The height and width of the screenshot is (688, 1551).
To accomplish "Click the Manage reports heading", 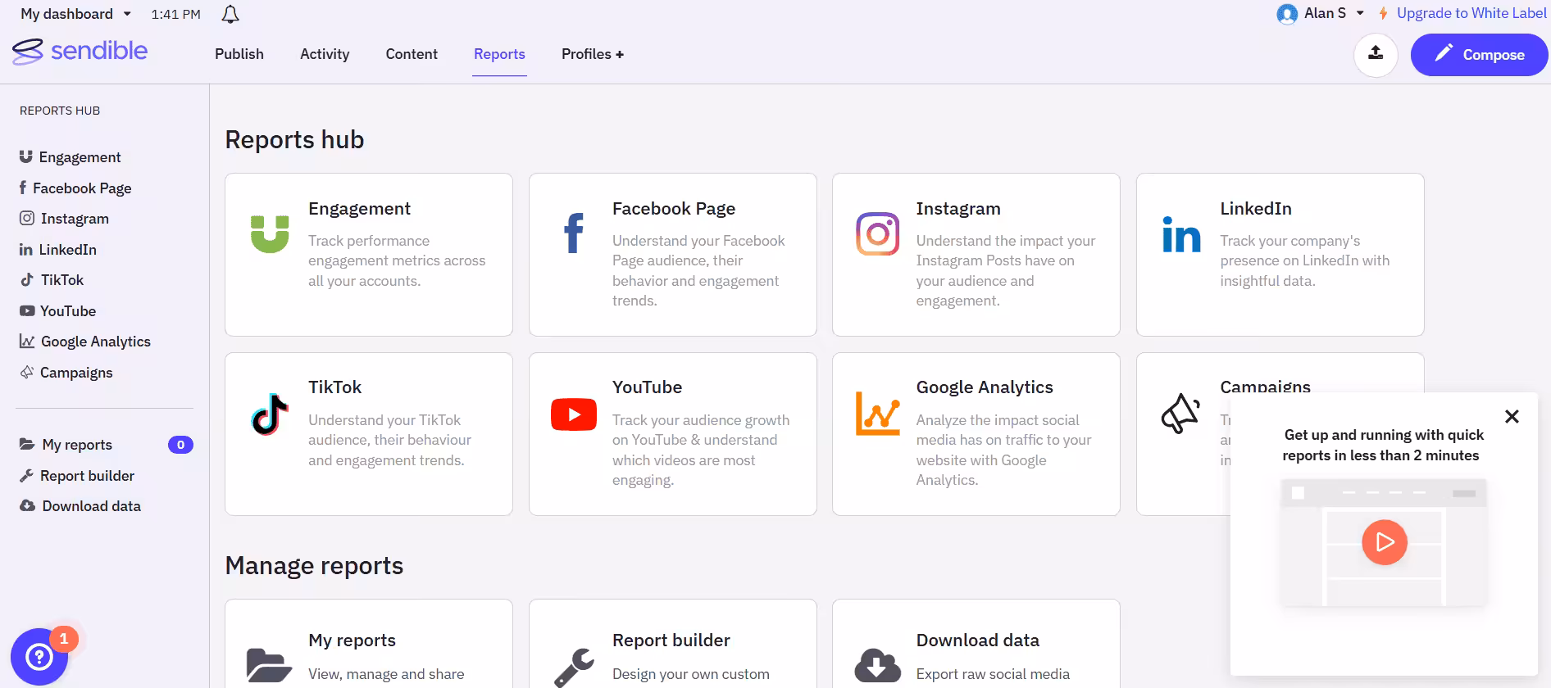I will coord(314,565).
